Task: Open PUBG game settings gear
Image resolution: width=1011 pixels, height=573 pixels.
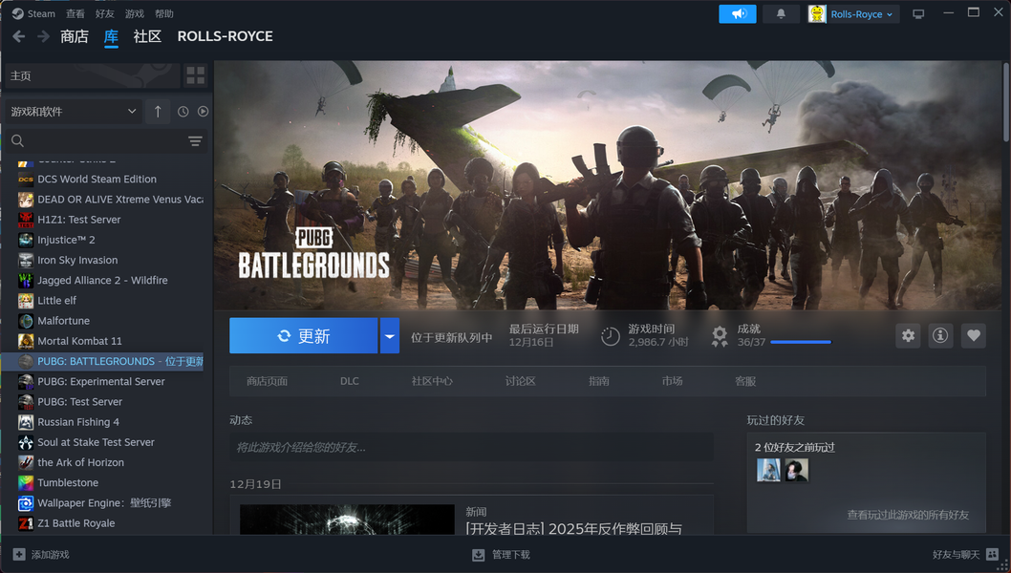Action: click(908, 335)
